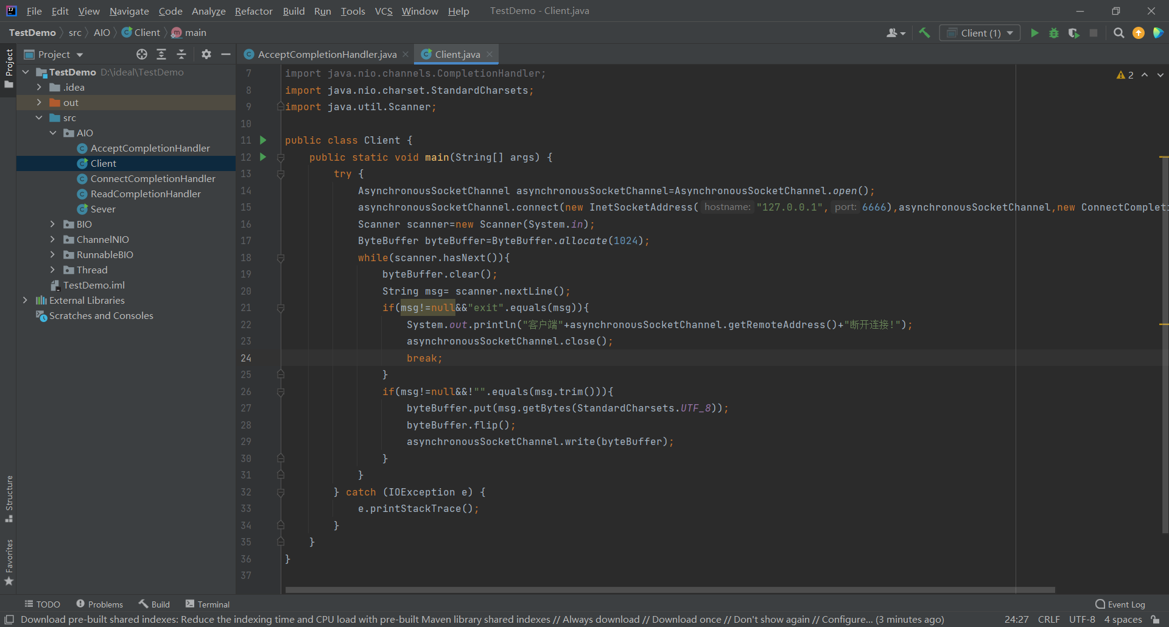Expand the out folder
The height and width of the screenshot is (627, 1169).
(39, 102)
